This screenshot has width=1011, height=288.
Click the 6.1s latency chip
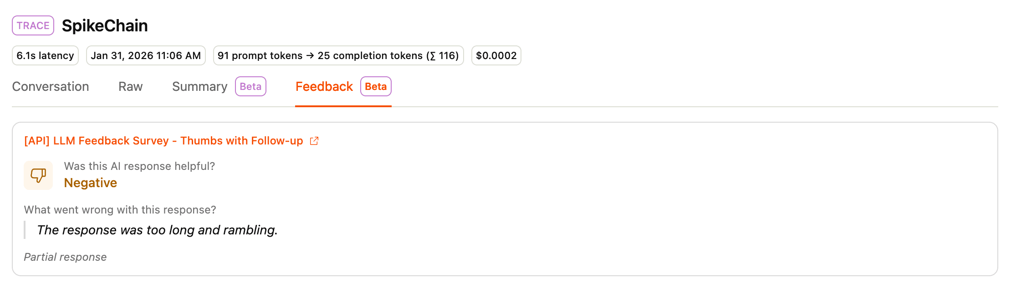pyautogui.click(x=45, y=55)
